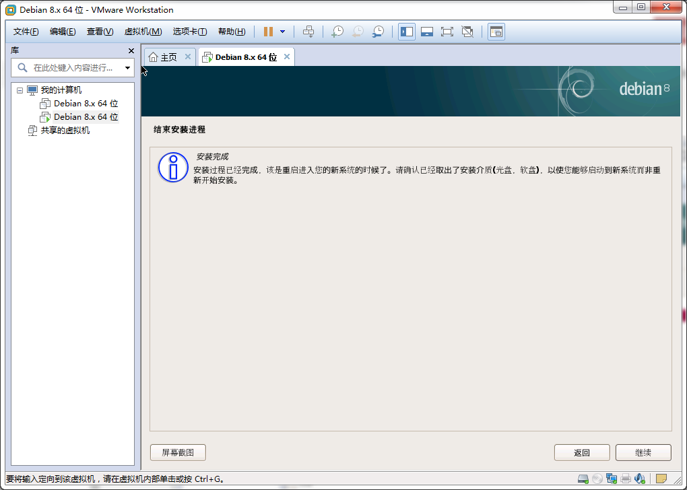Click the home icon on 主页 tab
The image size is (687, 490).
pyautogui.click(x=154, y=57)
